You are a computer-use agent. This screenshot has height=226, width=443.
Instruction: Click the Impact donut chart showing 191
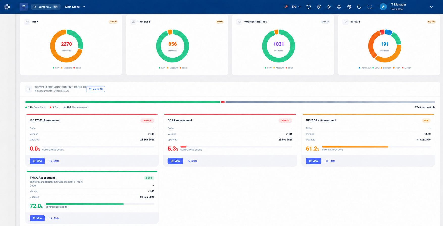tap(385, 46)
